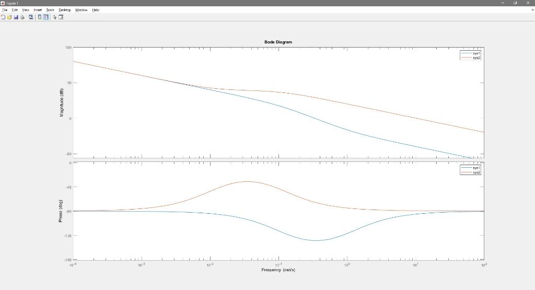535x290 pixels.
Task: Click the phase axis tick label -45
Action: (68, 187)
